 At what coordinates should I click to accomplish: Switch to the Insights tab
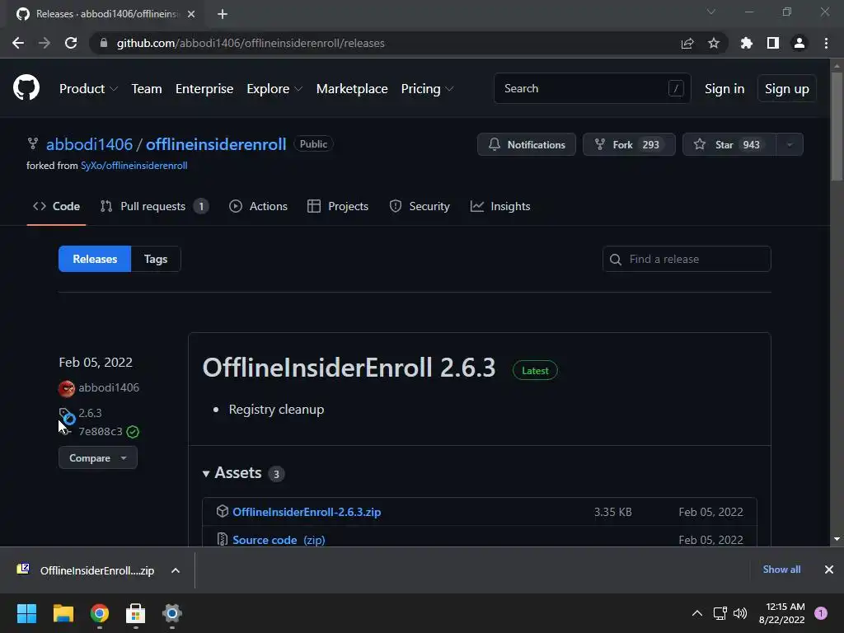click(500, 206)
